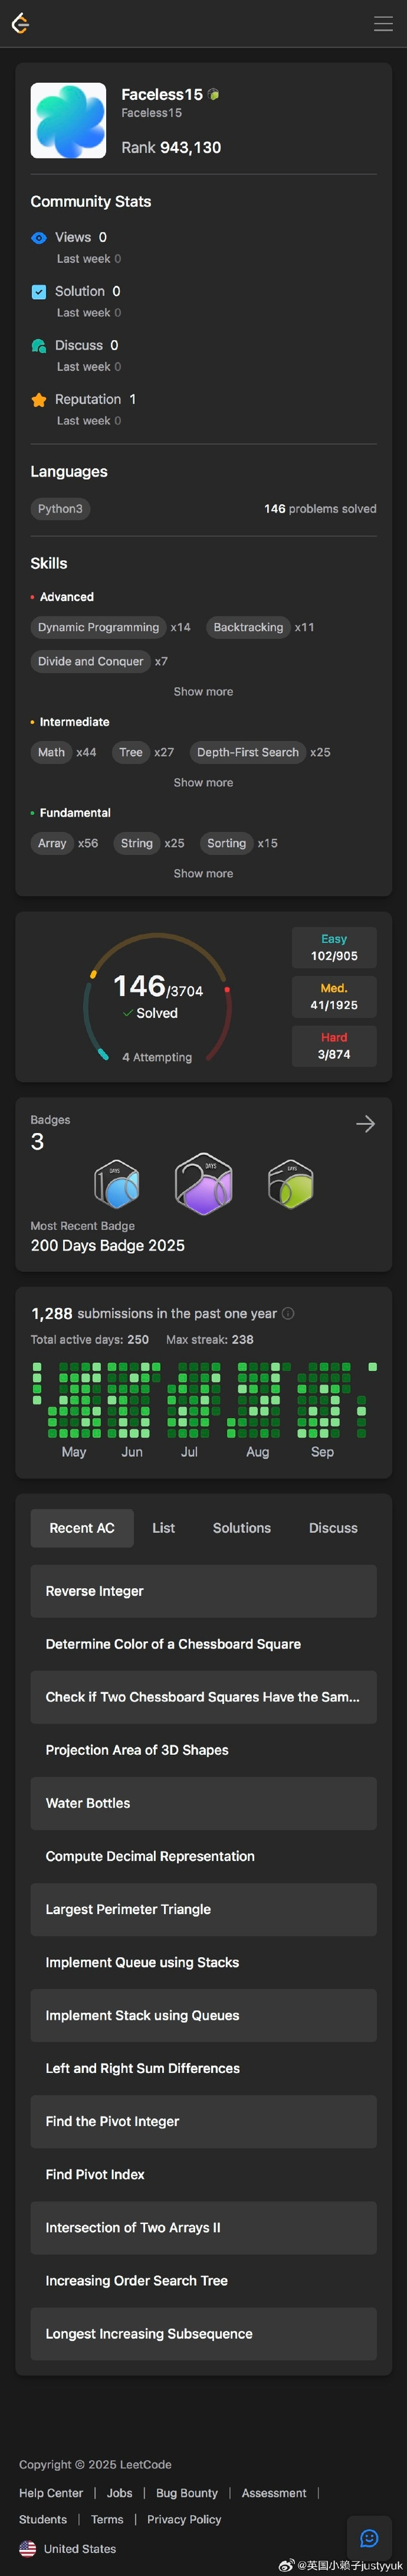This screenshot has width=407, height=2576.
Task: Click the submissions info icon
Action: click(x=288, y=1313)
